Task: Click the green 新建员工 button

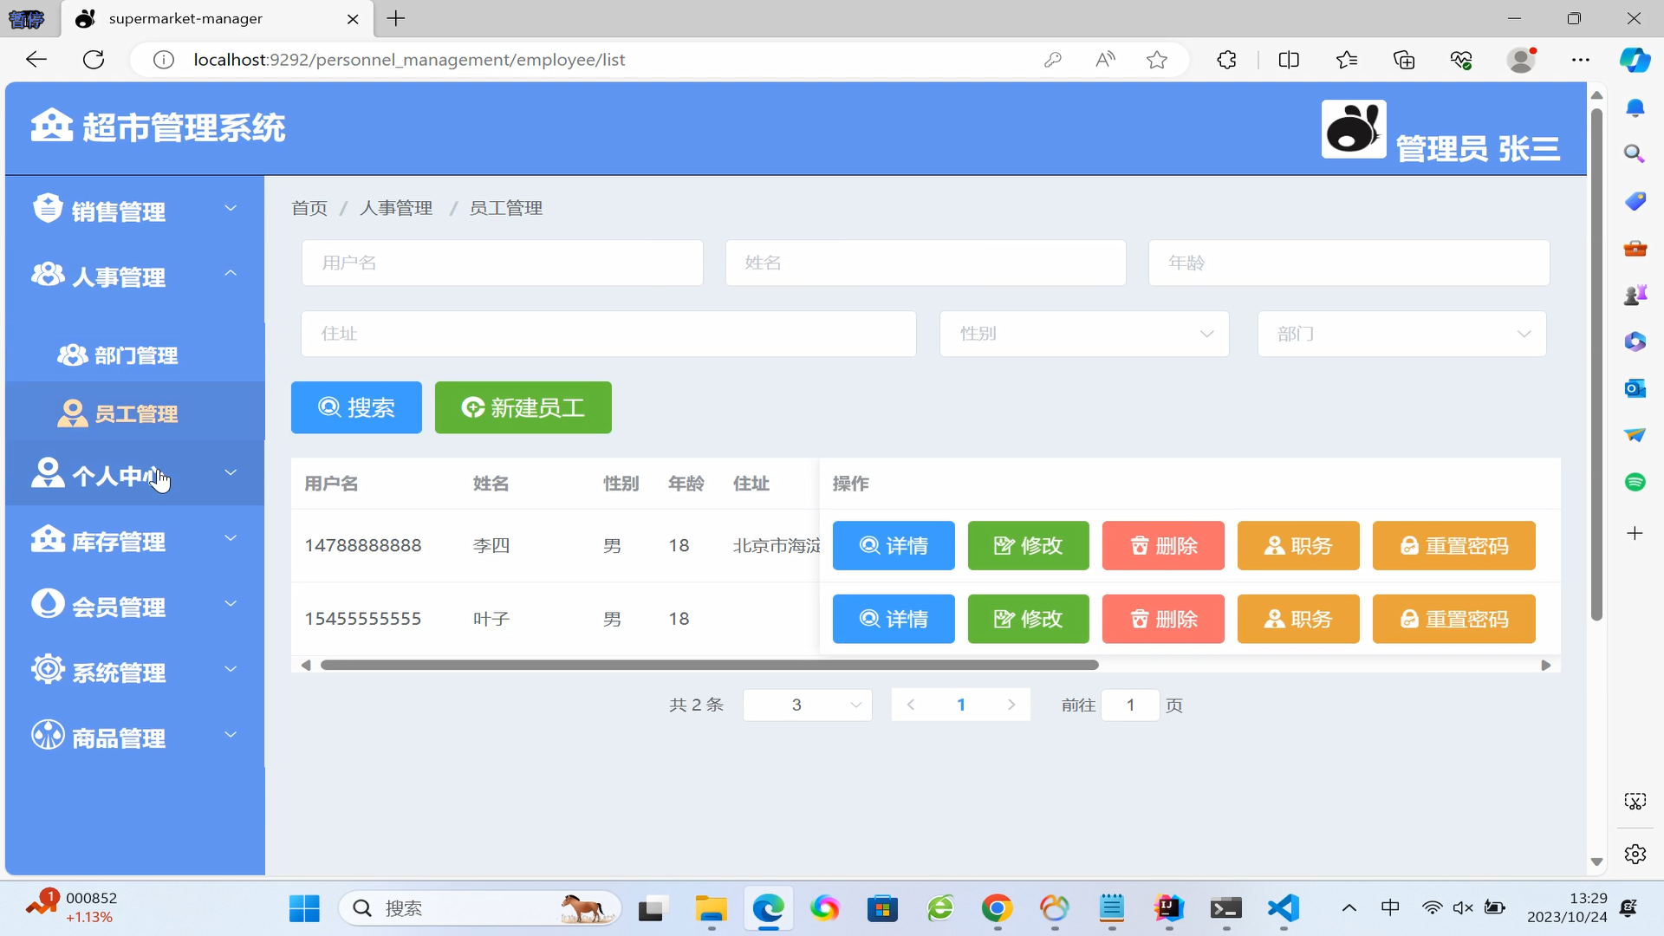Action: 523,407
